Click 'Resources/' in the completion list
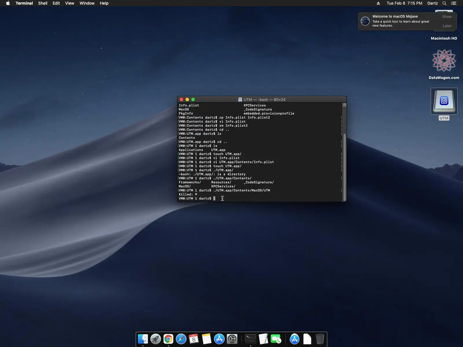Screen dimensions: 463x347 coord(221,182)
